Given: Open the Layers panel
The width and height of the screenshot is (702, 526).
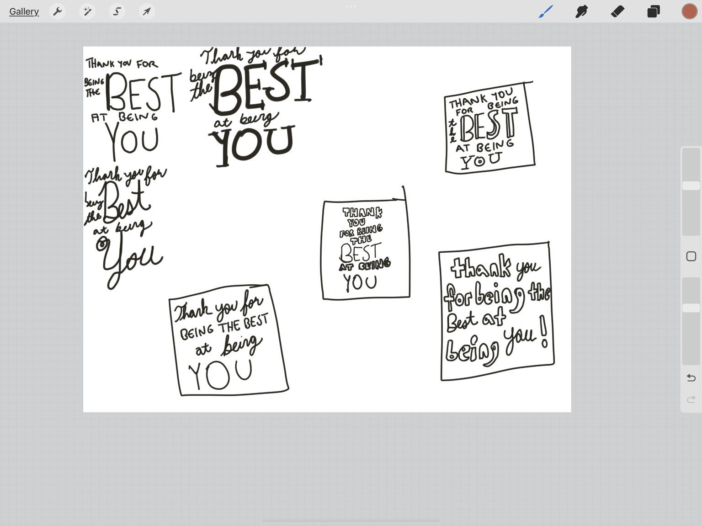Looking at the screenshot, I should pyautogui.click(x=654, y=11).
